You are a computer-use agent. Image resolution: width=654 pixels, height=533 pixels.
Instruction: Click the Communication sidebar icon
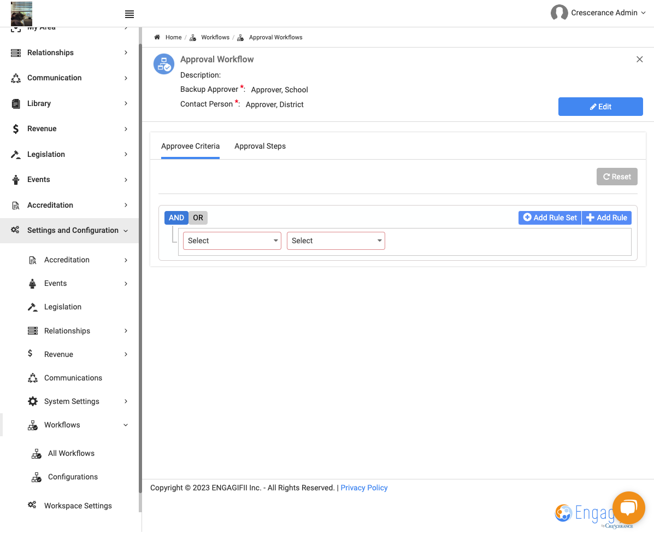click(x=16, y=78)
